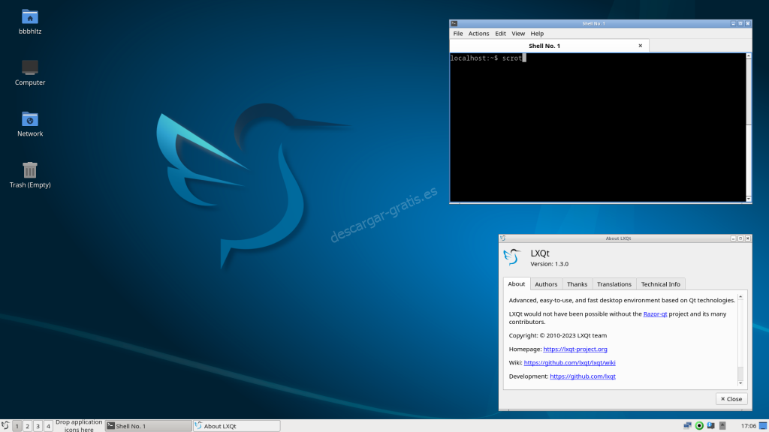This screenshot has height=432, width=769.
Task: Open the terminal View menu
Action: pyautogui.click(x=518, y=34)
